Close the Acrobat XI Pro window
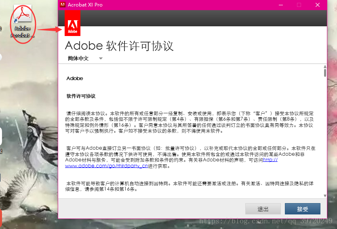The image size is (337, 229). (x=318, y=5)
